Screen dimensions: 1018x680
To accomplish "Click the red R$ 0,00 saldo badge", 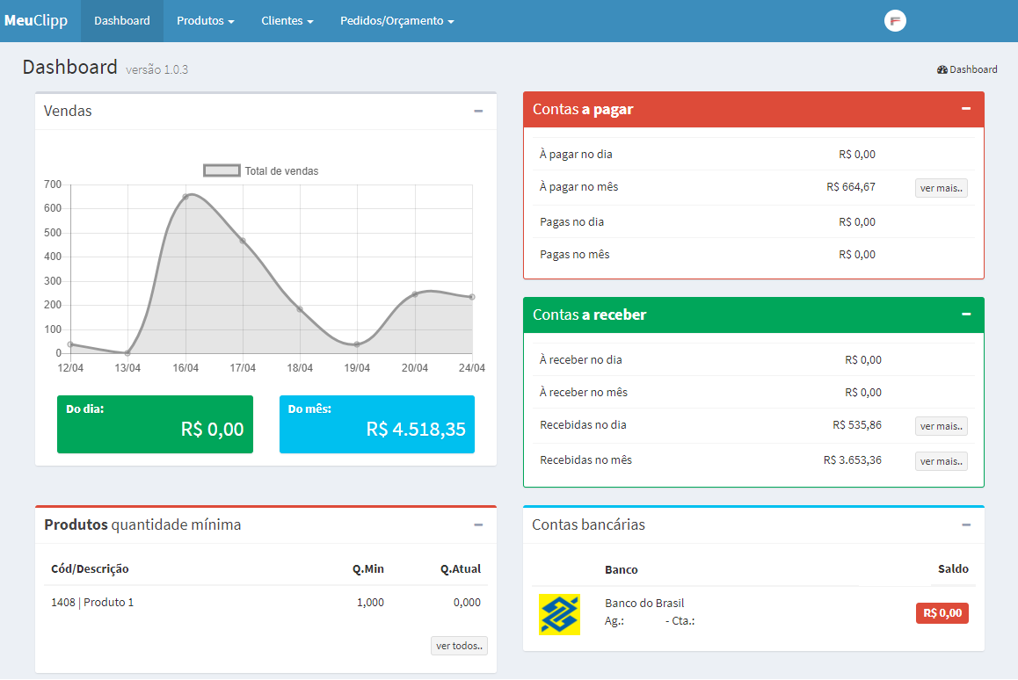I will coord(942,613).
